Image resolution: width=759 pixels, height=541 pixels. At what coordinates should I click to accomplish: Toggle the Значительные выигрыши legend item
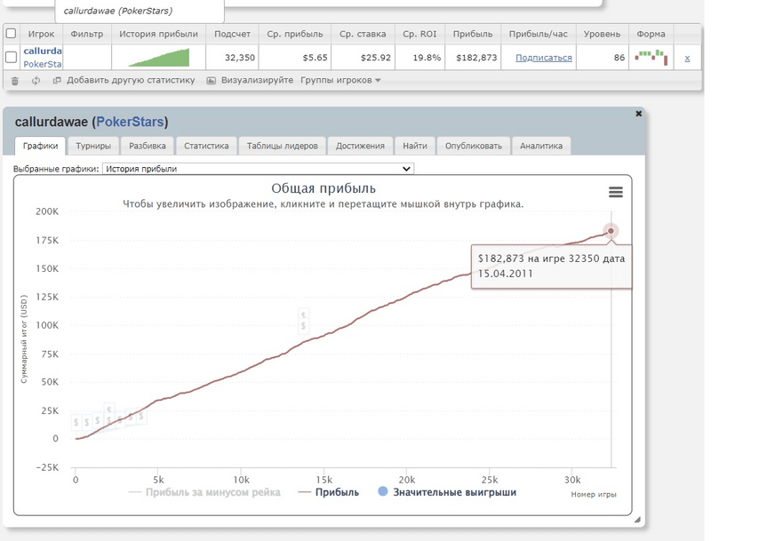(447, 492)
